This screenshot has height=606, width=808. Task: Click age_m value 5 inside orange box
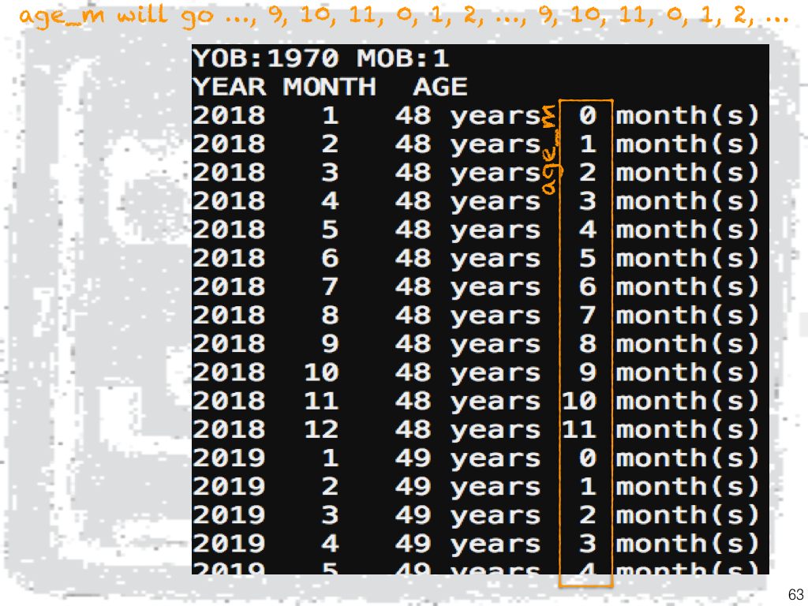tap(587, 258)
